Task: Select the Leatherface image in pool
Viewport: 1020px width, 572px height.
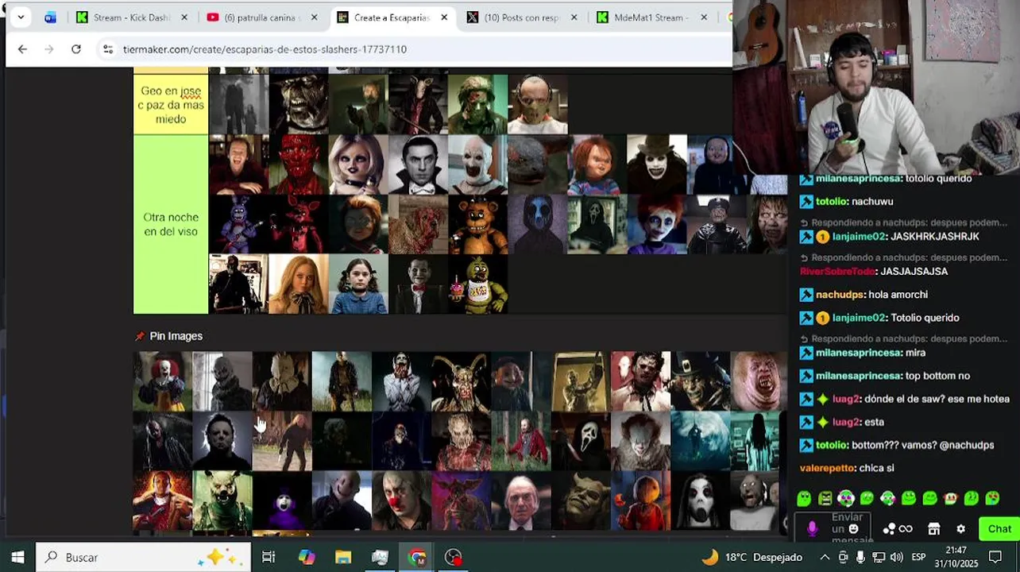Action: 640,381
